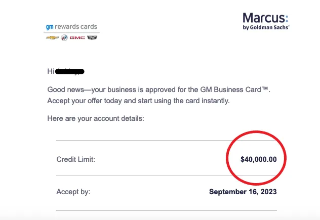Image resolution: width=320 pixels, height=220 pixels.
Task: Click the Cadillac crest logo
Action: [92, 37]
